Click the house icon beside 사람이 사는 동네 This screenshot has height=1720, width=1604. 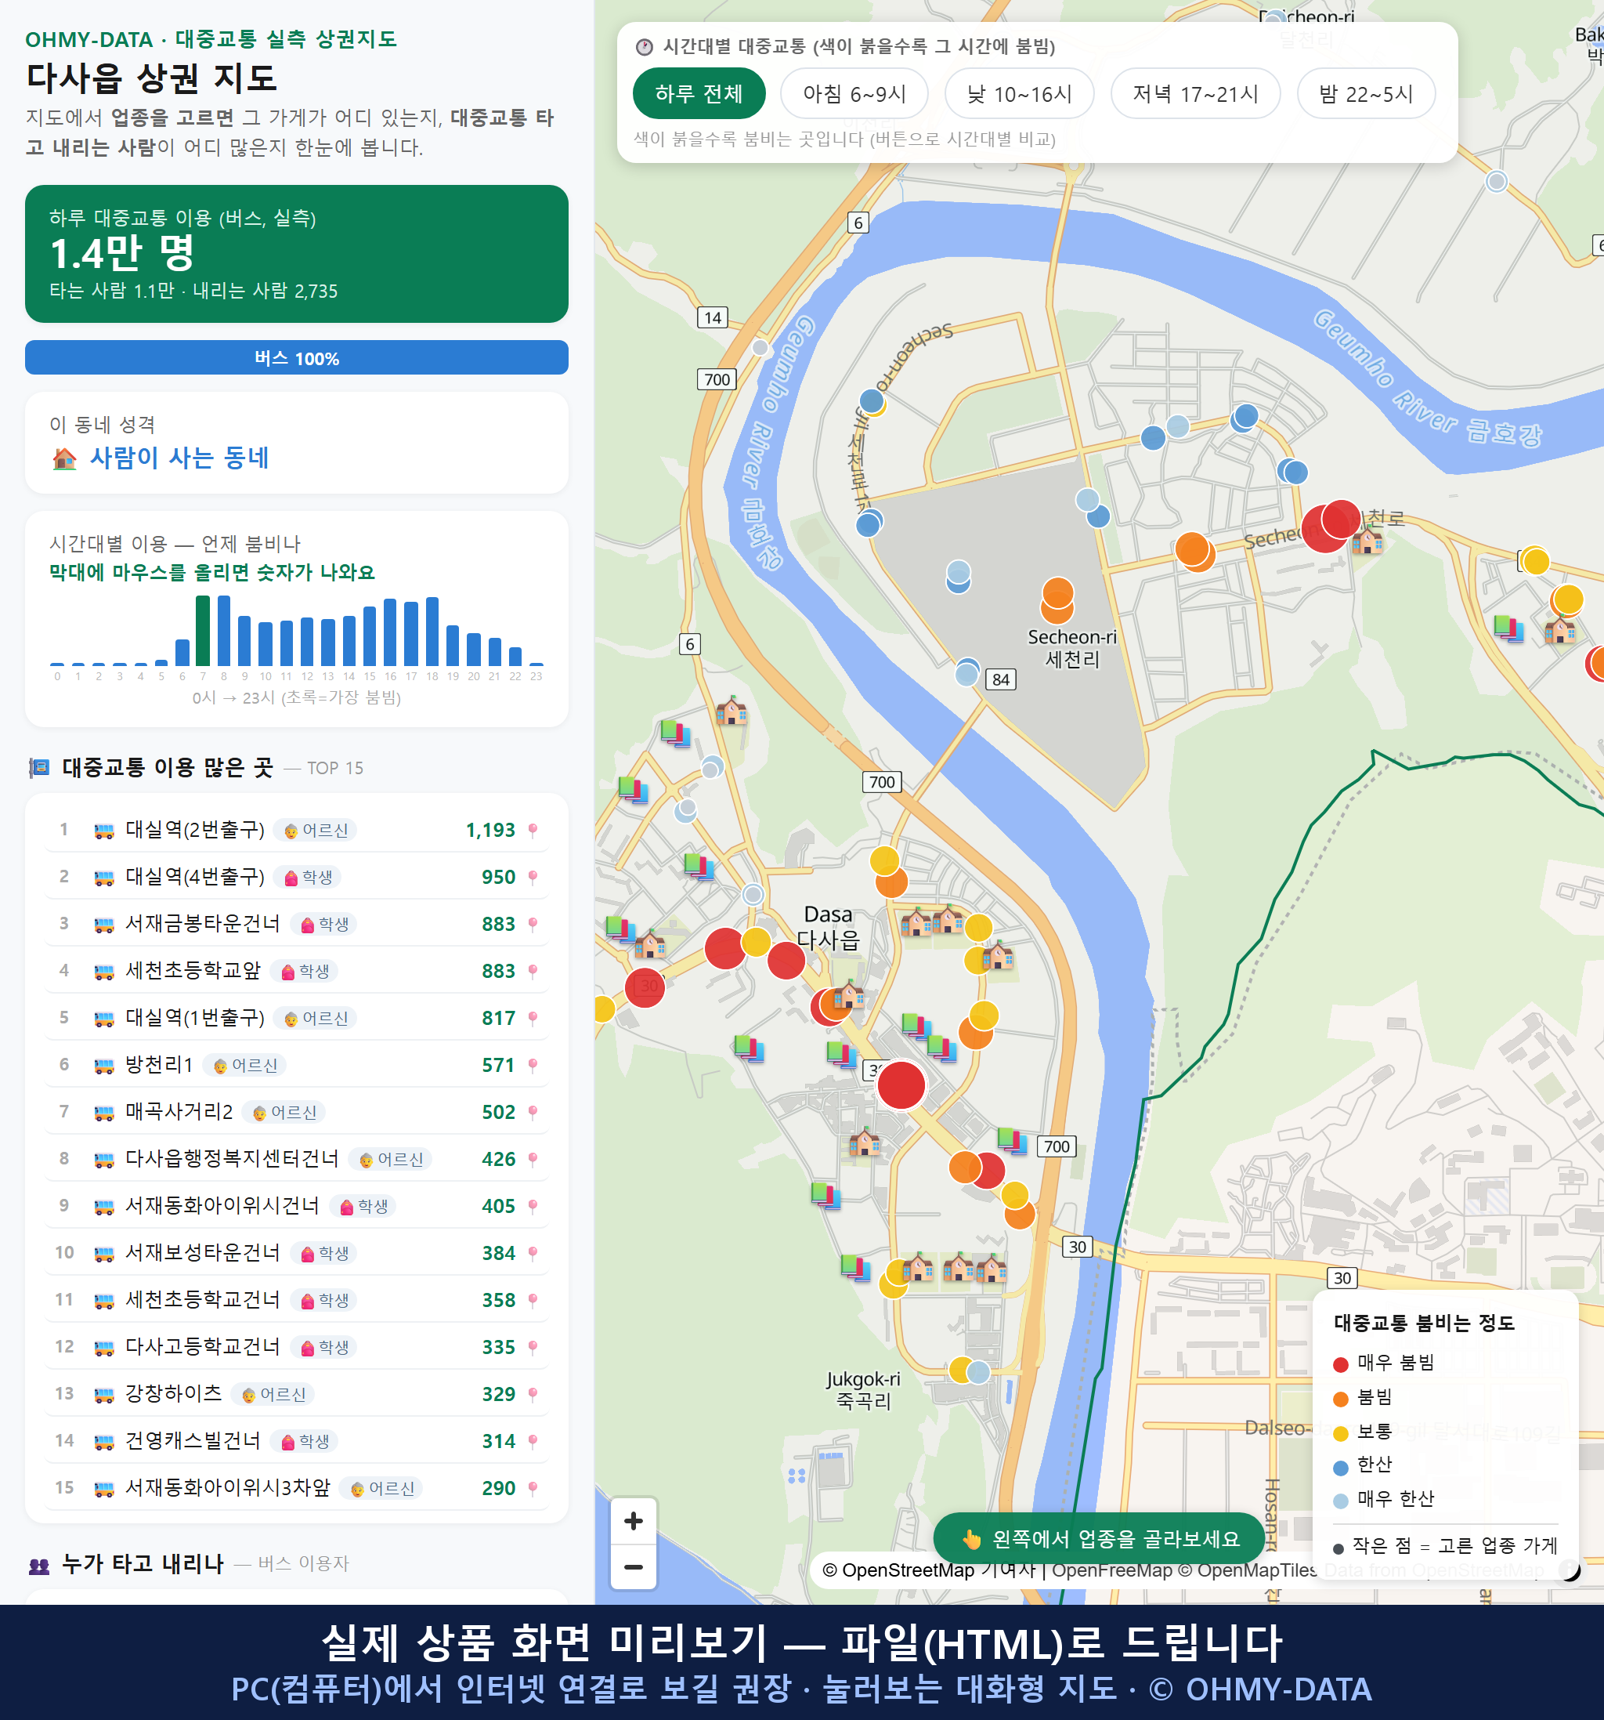click(x=64, y=458)
